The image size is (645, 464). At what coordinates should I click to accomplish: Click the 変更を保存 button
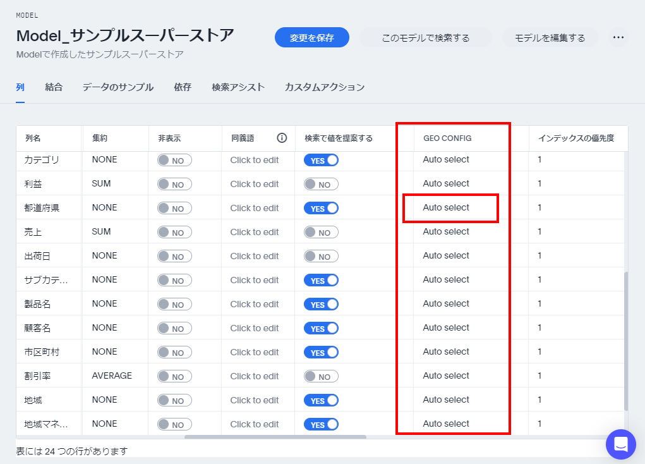[312, 38]
